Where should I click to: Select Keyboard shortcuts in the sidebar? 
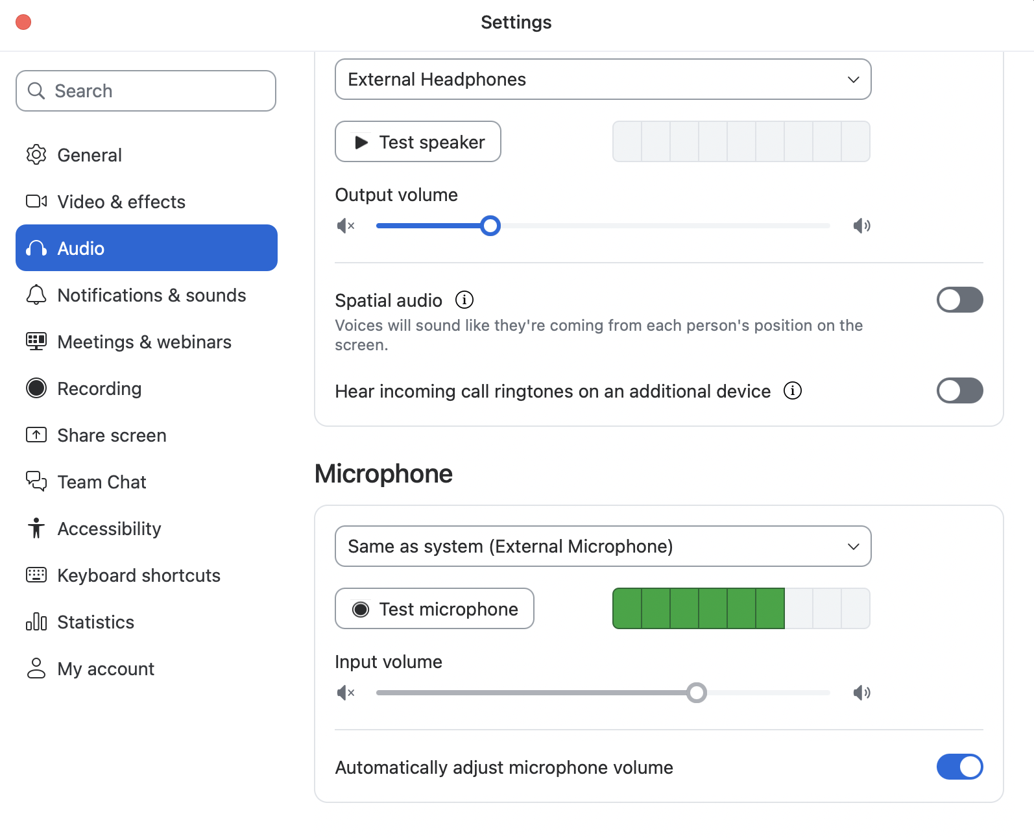(139, 575)
